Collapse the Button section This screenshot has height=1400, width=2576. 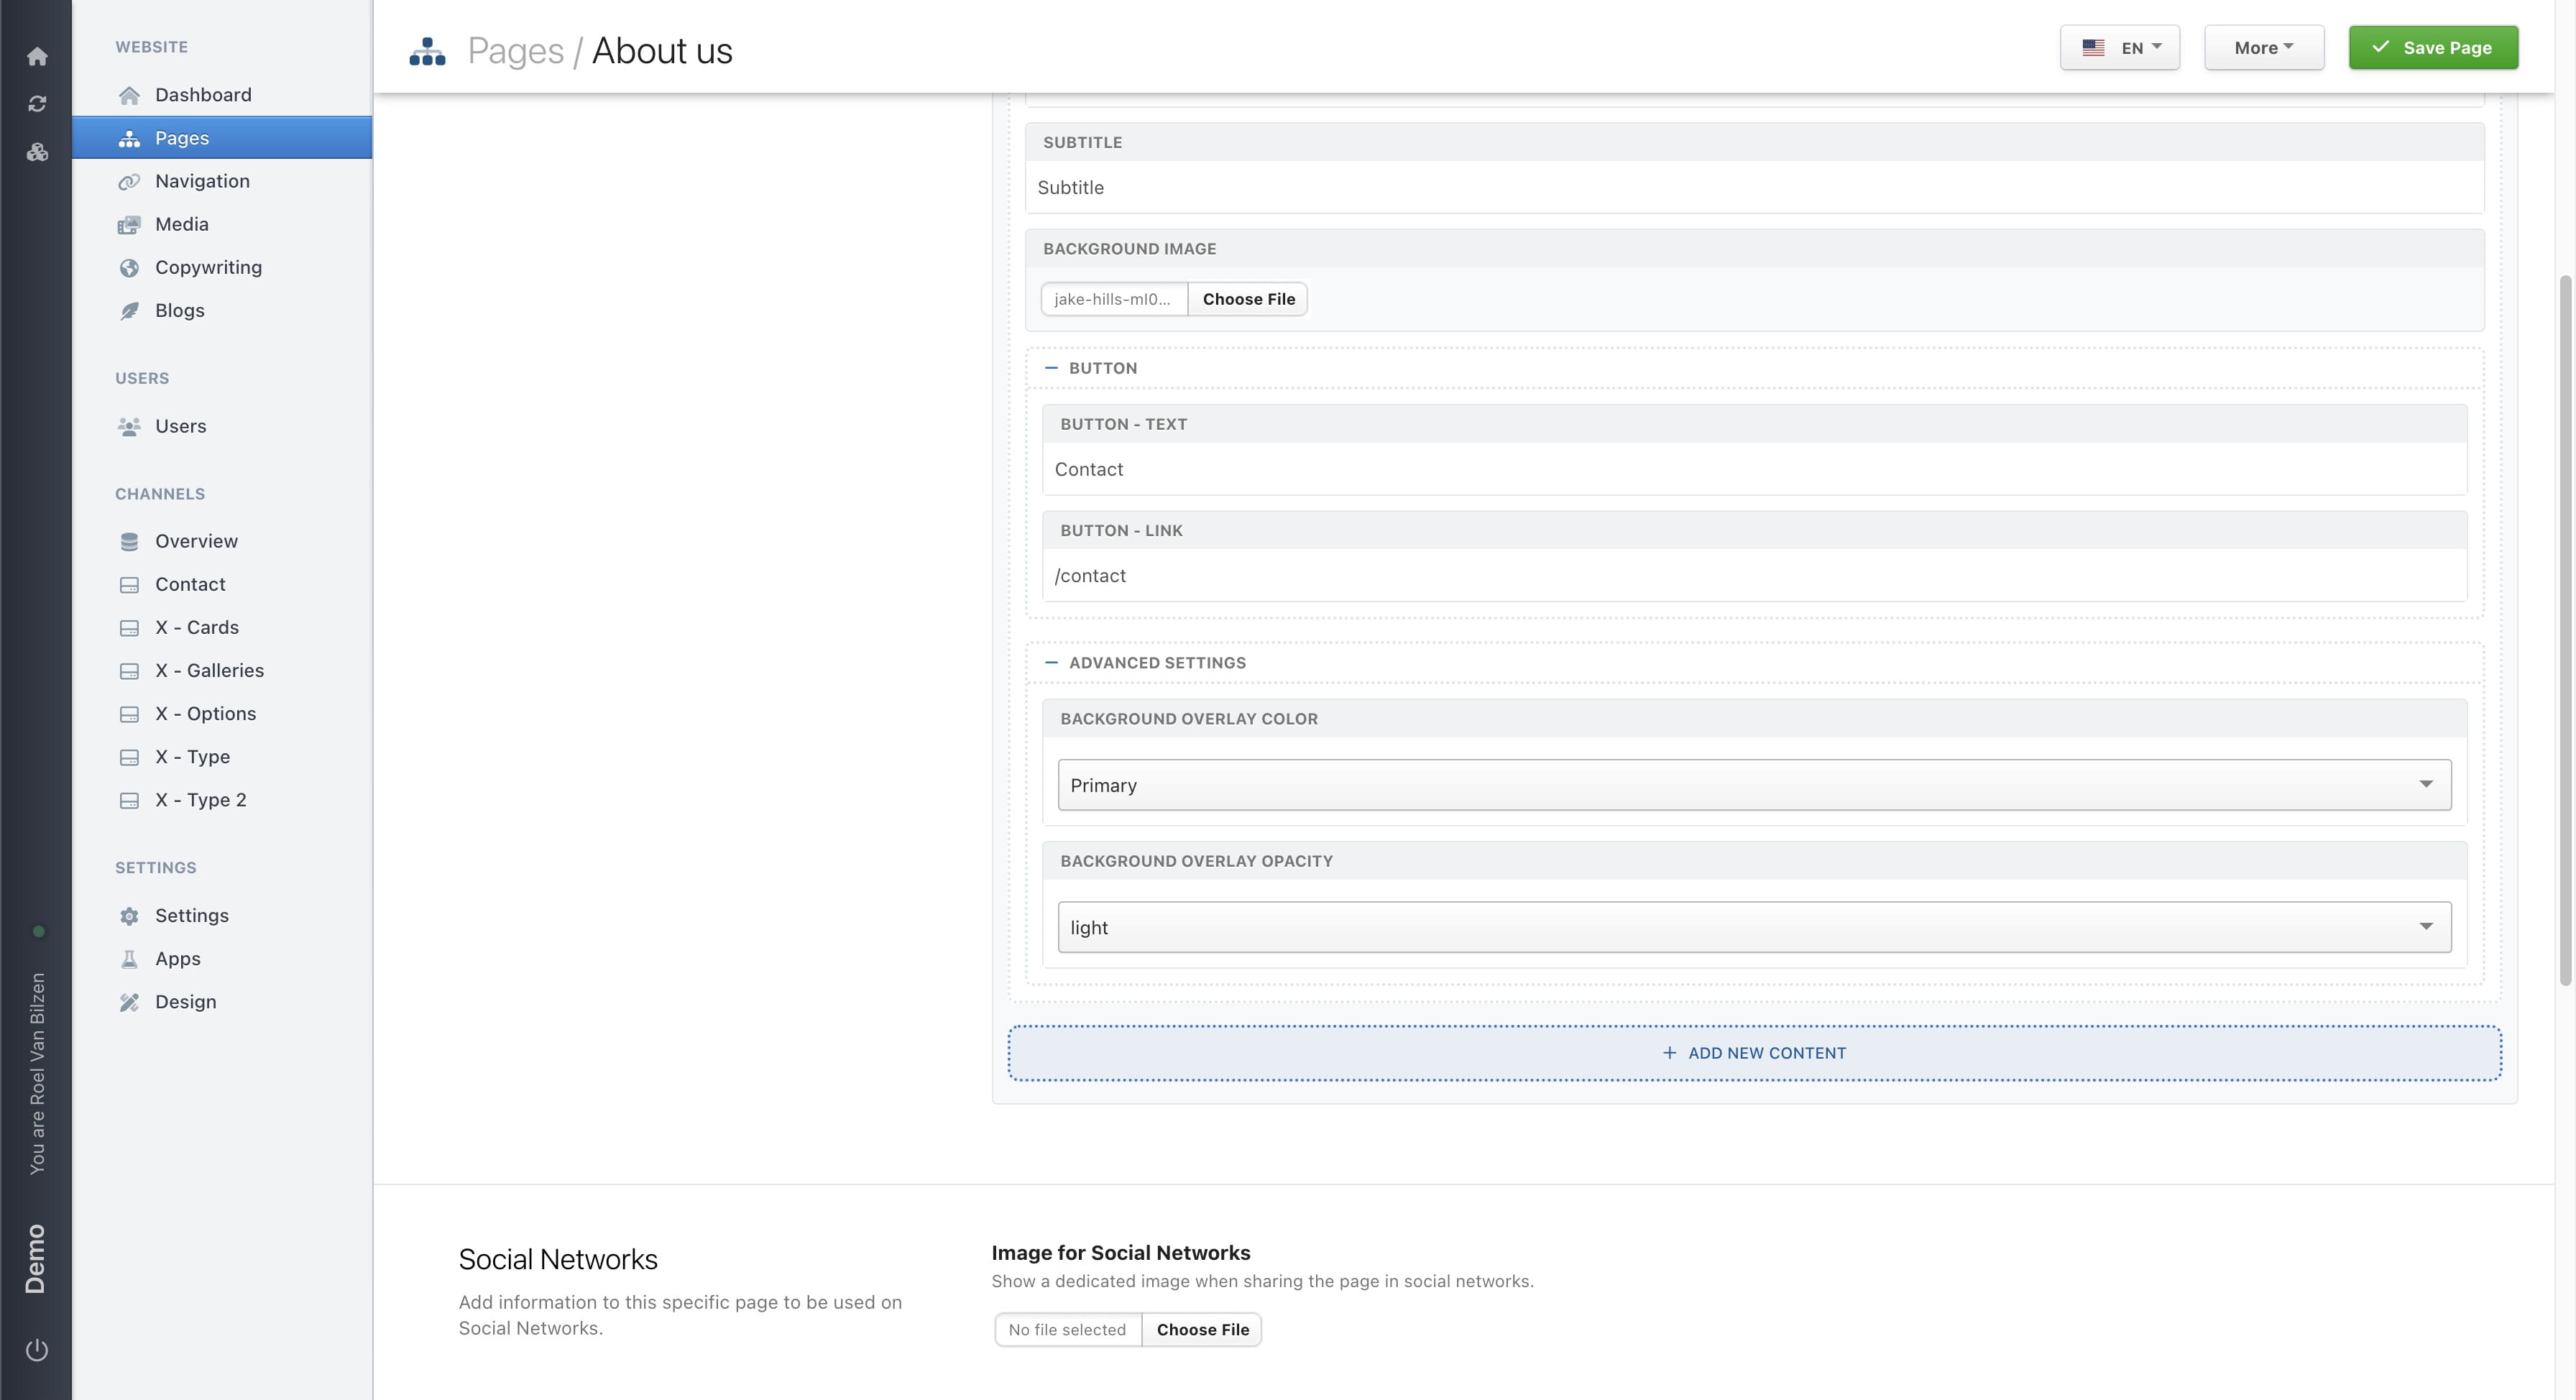point(1051,367)
